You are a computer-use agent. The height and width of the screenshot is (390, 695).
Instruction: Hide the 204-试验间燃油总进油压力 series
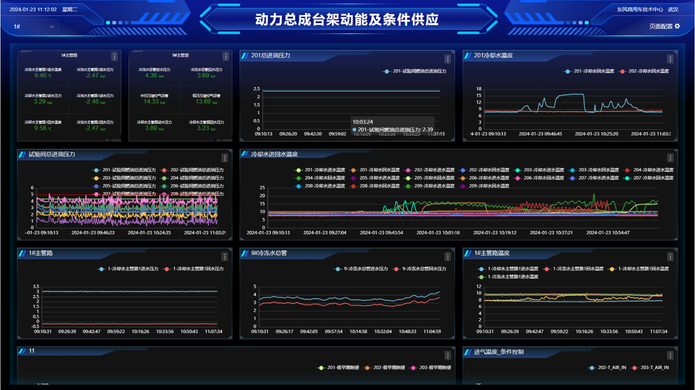coord(192,178)
